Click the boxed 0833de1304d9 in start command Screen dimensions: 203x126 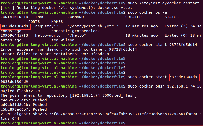click(x=183, y=77)
